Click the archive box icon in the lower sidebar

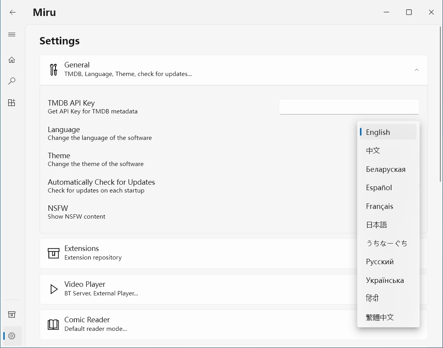pyautogui.click(x=12, y=314)
